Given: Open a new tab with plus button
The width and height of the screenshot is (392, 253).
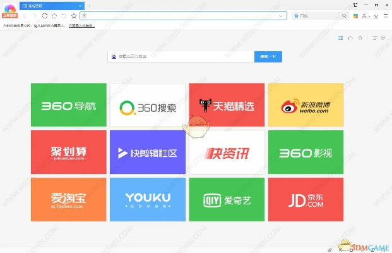Looking at the screenshot, I should [x=88, y=5].
